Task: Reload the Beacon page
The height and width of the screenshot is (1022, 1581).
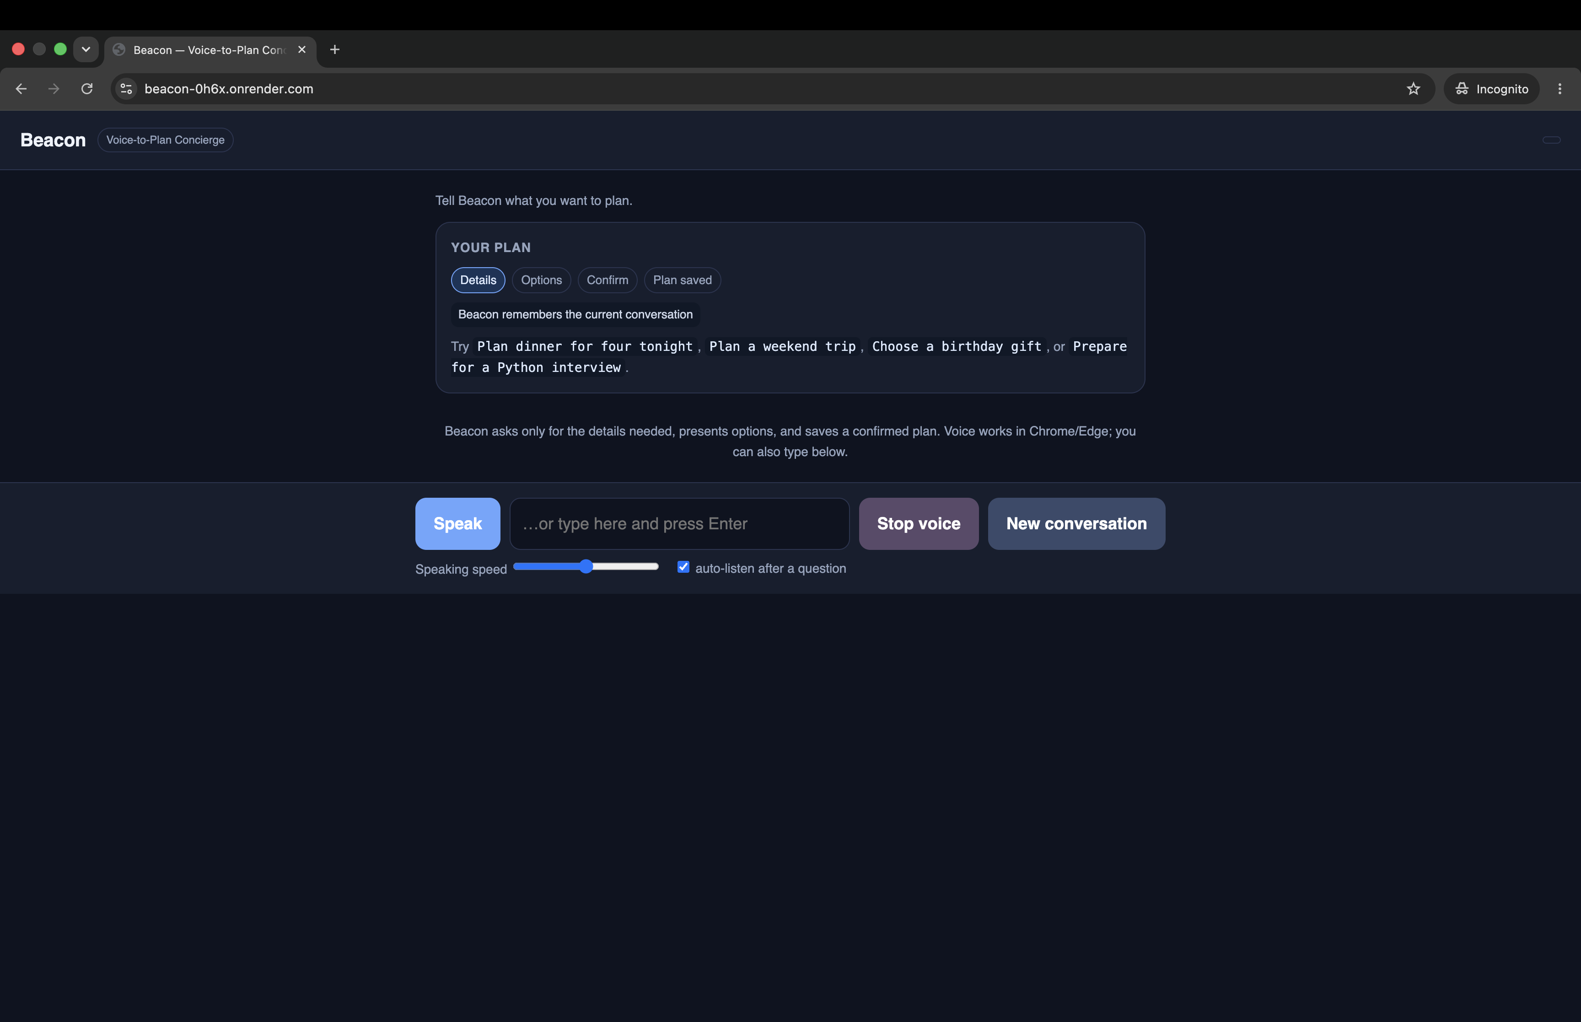Action: tap(87, 89)
